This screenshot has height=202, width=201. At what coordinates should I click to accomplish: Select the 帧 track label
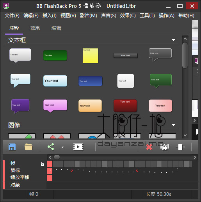13,163
